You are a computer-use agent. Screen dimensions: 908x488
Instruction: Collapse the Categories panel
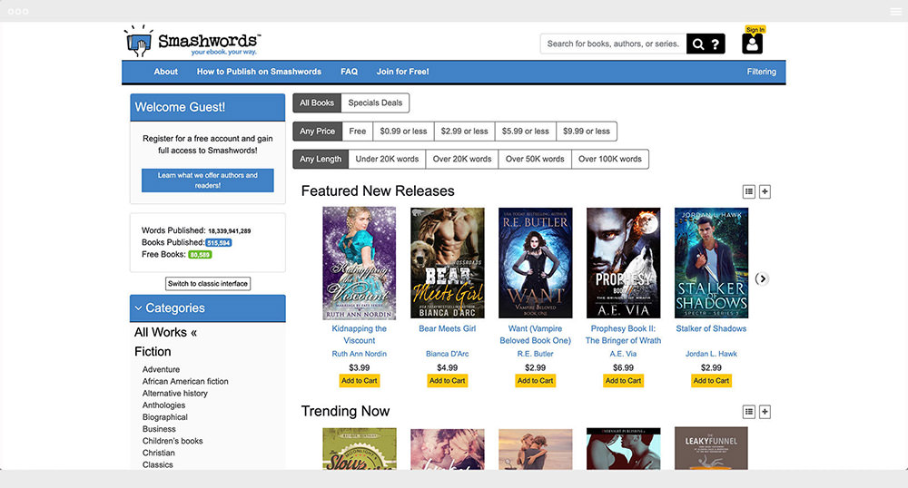208,308
